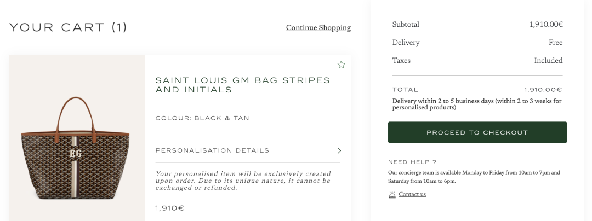Open the Contact us link

pyautogui.click(x=412, y=194)
